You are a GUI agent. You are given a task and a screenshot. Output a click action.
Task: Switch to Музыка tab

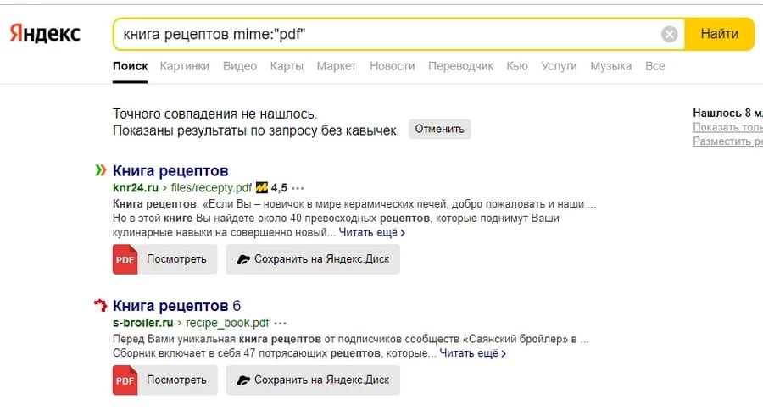coord(610,66)
